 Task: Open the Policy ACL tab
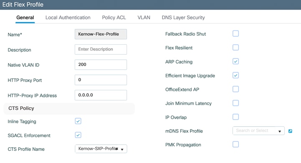pos(114,18)
